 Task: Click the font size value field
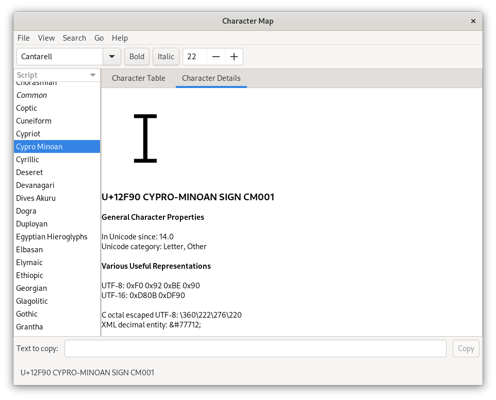click(x=195, y=57)
